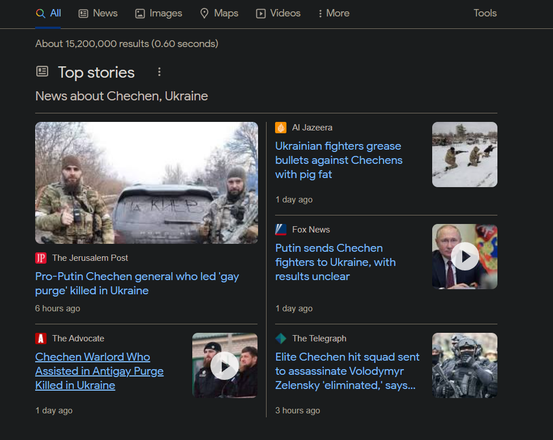The width and height of the screenshot is (553, 440).
Task: Click the 3 hours ago timestamp
Action: point(298,411)
